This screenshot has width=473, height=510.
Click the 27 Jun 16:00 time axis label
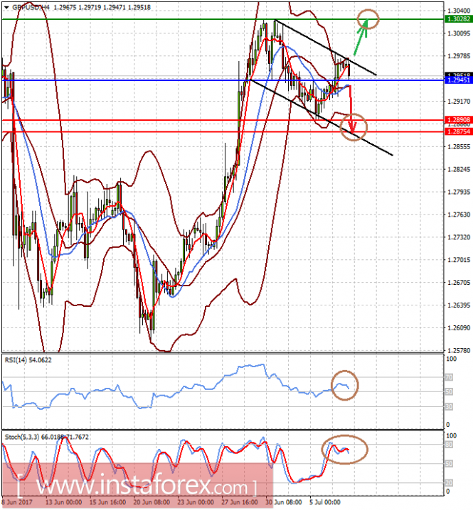240,502
